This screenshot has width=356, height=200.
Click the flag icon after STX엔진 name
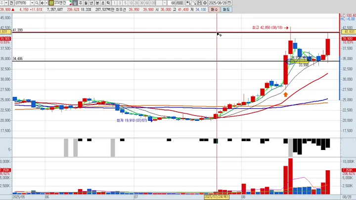[70, 3]
